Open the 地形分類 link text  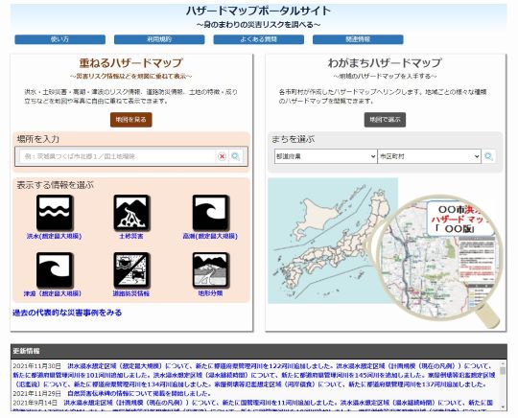click(210, 293)
